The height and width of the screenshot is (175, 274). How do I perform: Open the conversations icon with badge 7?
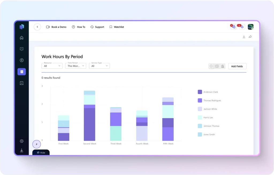pyautogui.click(x=234, y=27)
